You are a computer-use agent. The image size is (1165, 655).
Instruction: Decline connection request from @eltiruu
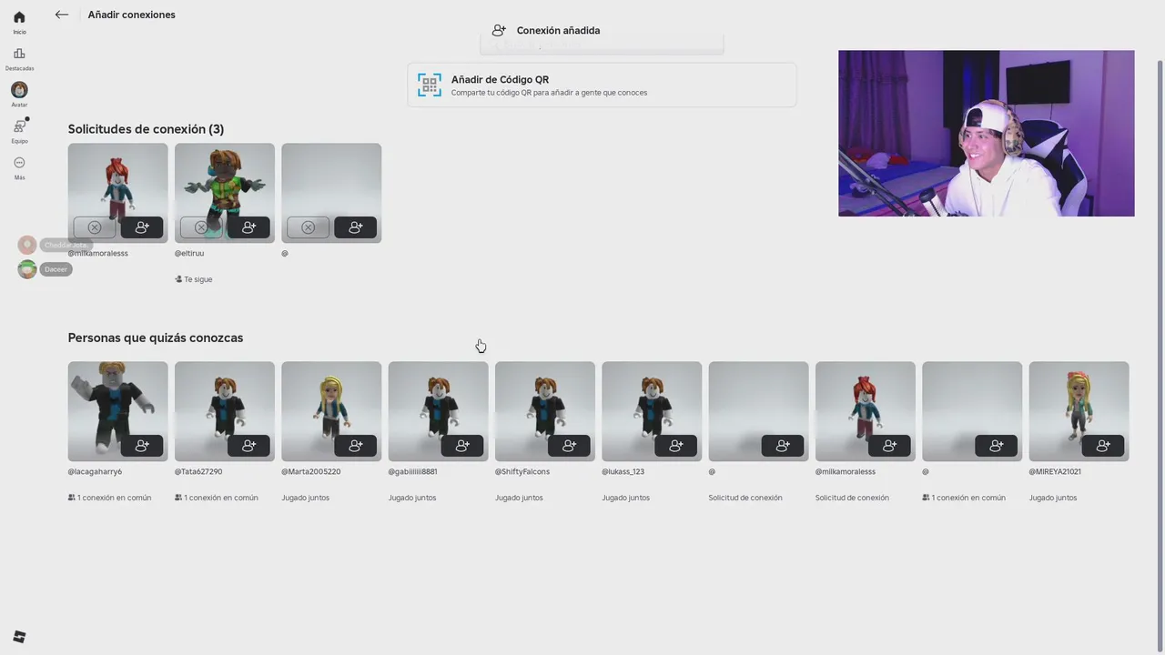click(x=201, y=227)
